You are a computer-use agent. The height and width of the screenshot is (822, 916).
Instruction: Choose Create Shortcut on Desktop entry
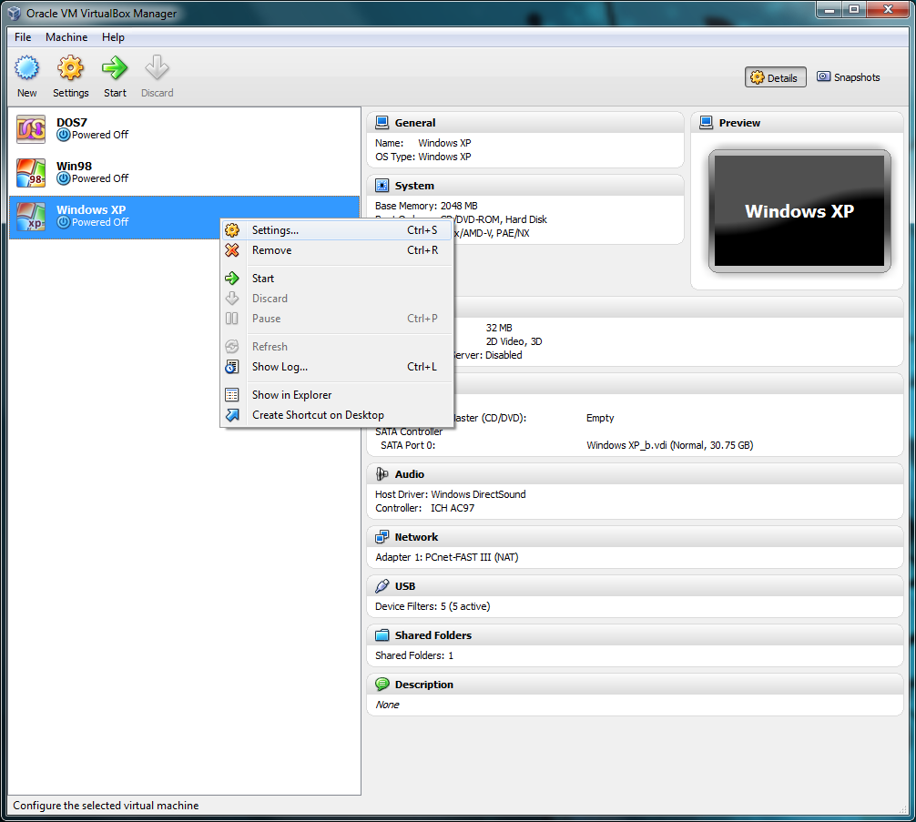coord(337,415)
